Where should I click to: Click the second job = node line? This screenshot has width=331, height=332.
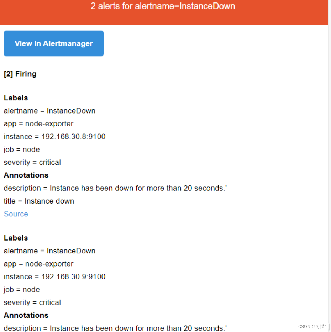click(22, 289)
